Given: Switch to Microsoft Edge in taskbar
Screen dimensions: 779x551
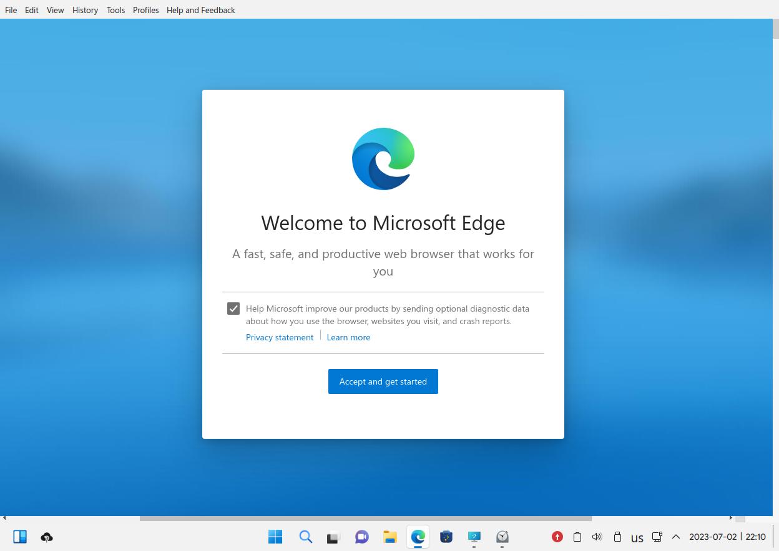Looking at the screenshot, I should pos(418,537).
